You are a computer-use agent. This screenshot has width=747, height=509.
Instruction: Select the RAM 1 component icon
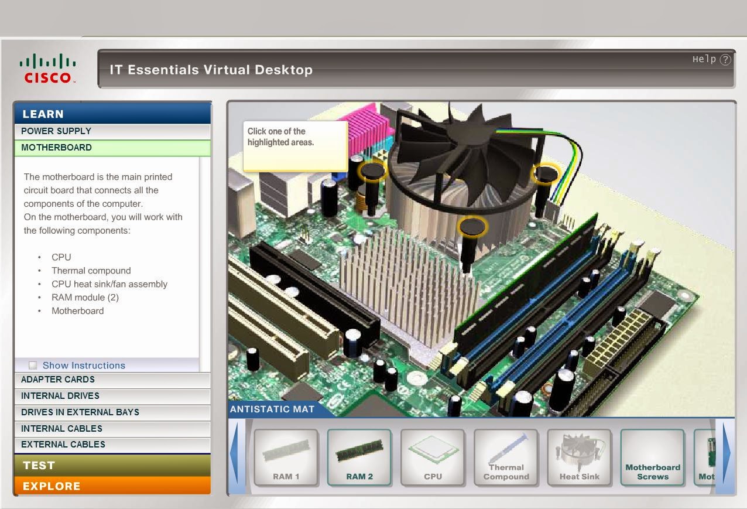click(x=286, y=457)
